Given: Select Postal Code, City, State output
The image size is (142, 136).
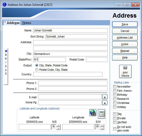Looking at the screenshot, I should point(37,70).
